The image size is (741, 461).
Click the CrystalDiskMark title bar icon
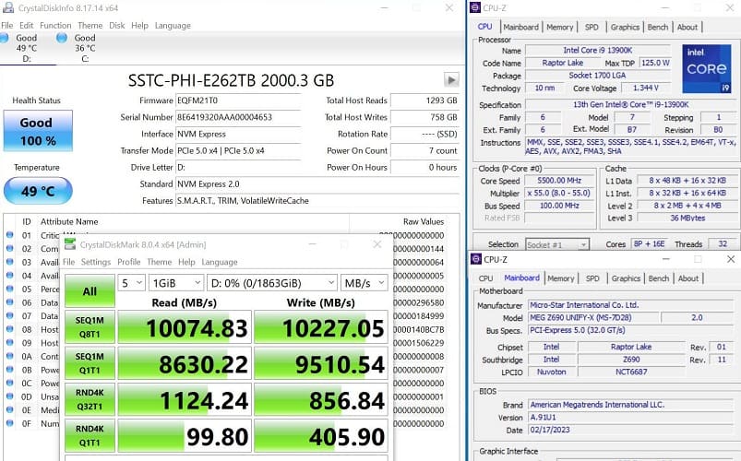(x=69, y=244)
